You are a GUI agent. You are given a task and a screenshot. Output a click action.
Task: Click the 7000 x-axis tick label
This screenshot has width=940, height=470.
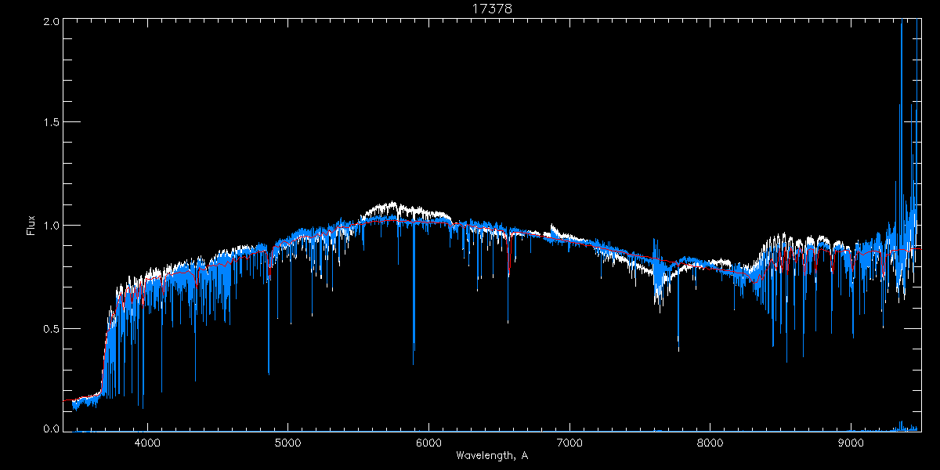pyautogui.click(x=569, y=443)
